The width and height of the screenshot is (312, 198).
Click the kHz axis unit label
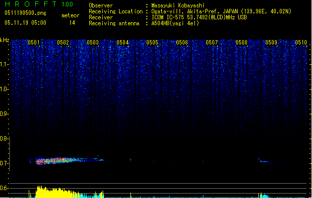click(4, 40)
